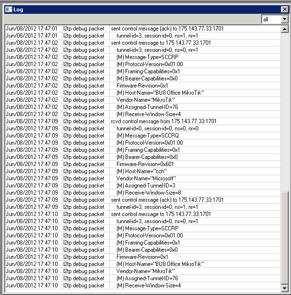291x295 pixels.
Task: Select the 17:47:02 "sent control message to 175.143.77.33:1701" row
Action: point(143,43)
